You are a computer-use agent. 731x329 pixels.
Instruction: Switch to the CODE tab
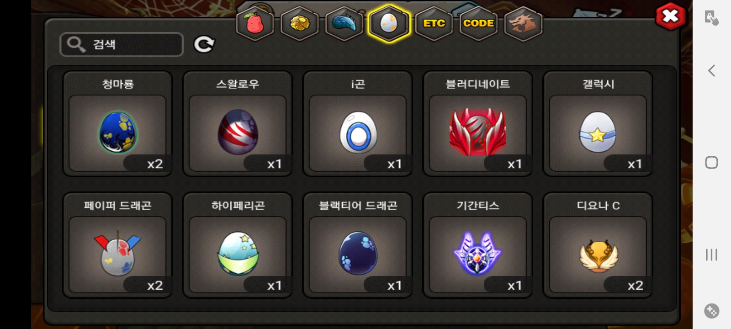pyautogui.click(x=478, y=23)
